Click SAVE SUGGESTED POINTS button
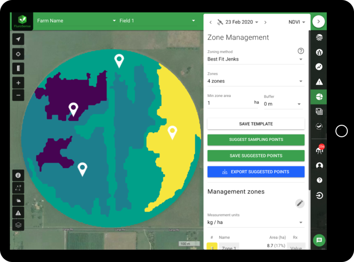Viewport: 354px width, 262px height. pos(256,156)
